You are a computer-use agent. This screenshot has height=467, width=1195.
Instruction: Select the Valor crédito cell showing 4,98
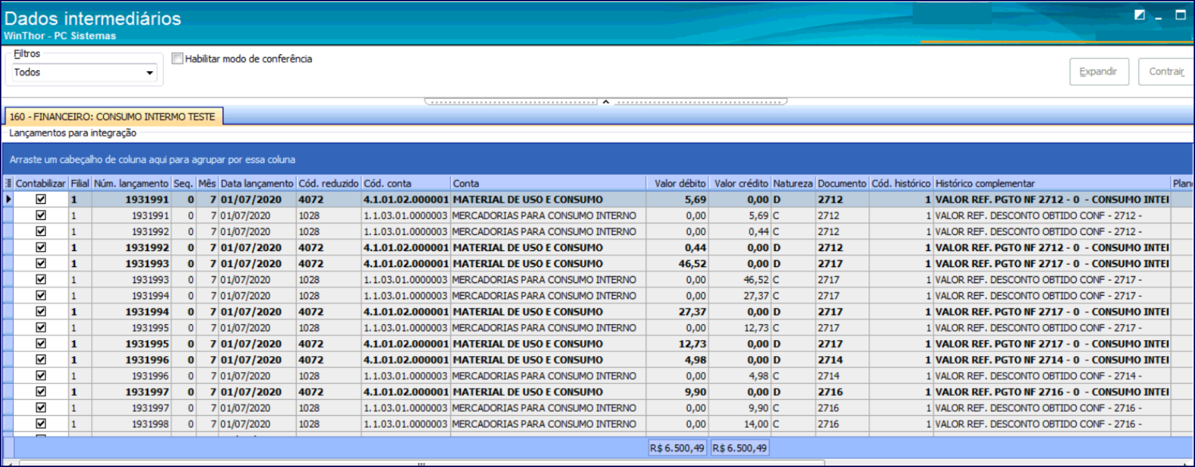[740, 375]
